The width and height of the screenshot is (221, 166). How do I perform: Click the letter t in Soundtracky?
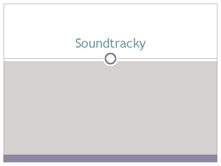point(112,43)
